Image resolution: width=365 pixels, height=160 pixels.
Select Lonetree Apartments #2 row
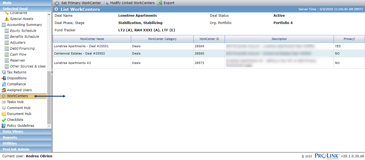click(x=209, y=63)
